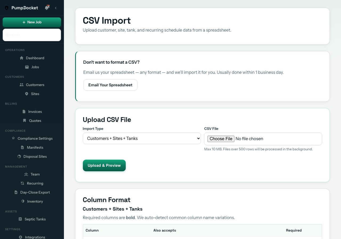Click the Sites location pin icon

tap(26, 94)
